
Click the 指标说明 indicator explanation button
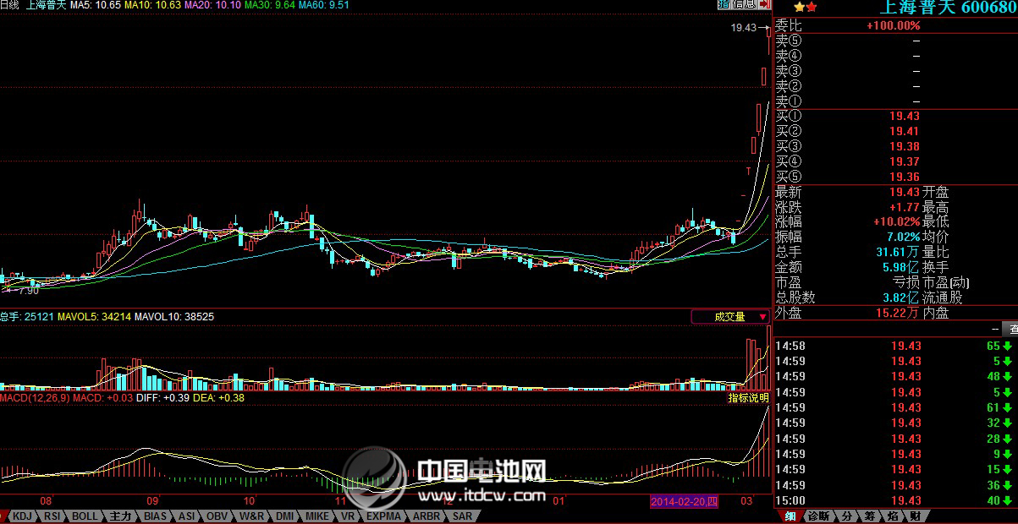tap(748, 398)
